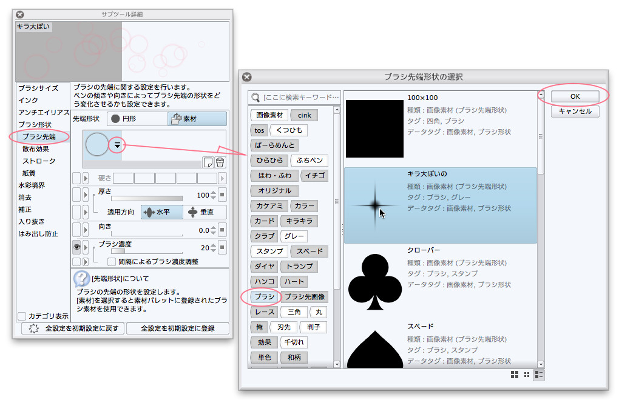The image size is (619, 400).
Task: Select the circular brush tip thumbnail
Action: 96,144
